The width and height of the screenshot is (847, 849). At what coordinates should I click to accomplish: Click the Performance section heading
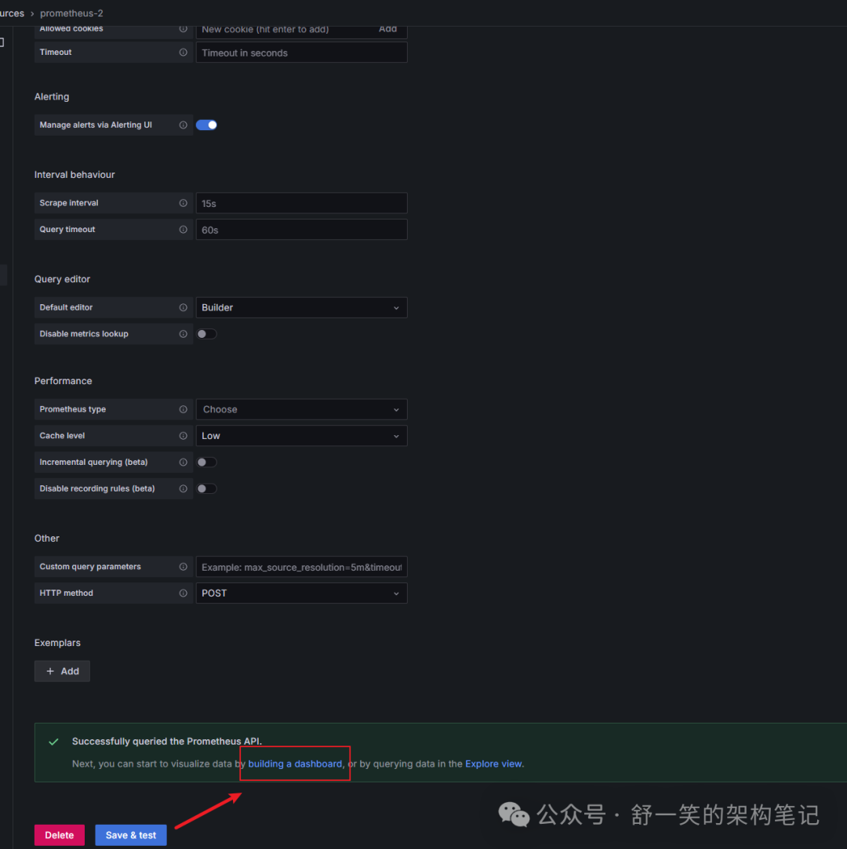[x=64, y=381]
